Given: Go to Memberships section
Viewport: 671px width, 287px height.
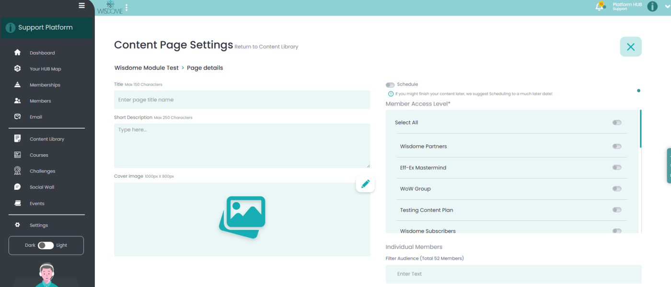Looking at the screenshot, I should coord(45,85).
